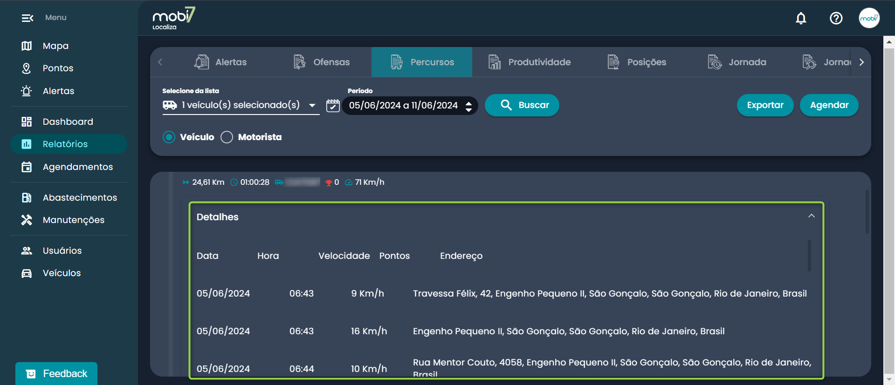Click the period date stepper arrows
This screenshot has height=385, width=895.
[x=468, y=106]
